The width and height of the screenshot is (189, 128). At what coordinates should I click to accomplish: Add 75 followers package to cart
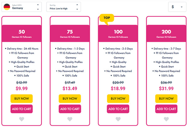(70, 109)
